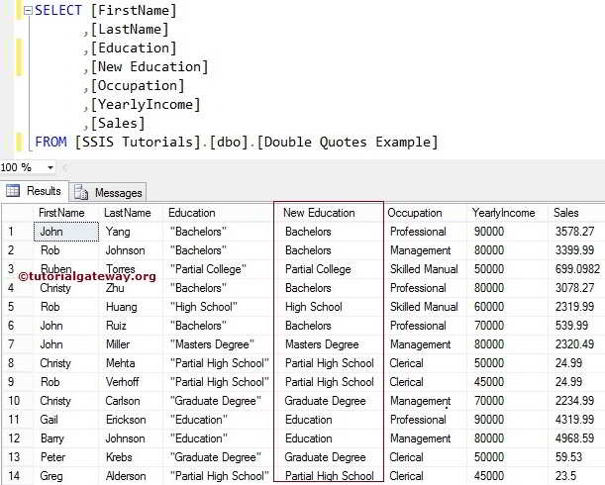This screenshot has height=485, width=605.
Task: Click the Yang last name cell
Action: [x=131, y=232]
